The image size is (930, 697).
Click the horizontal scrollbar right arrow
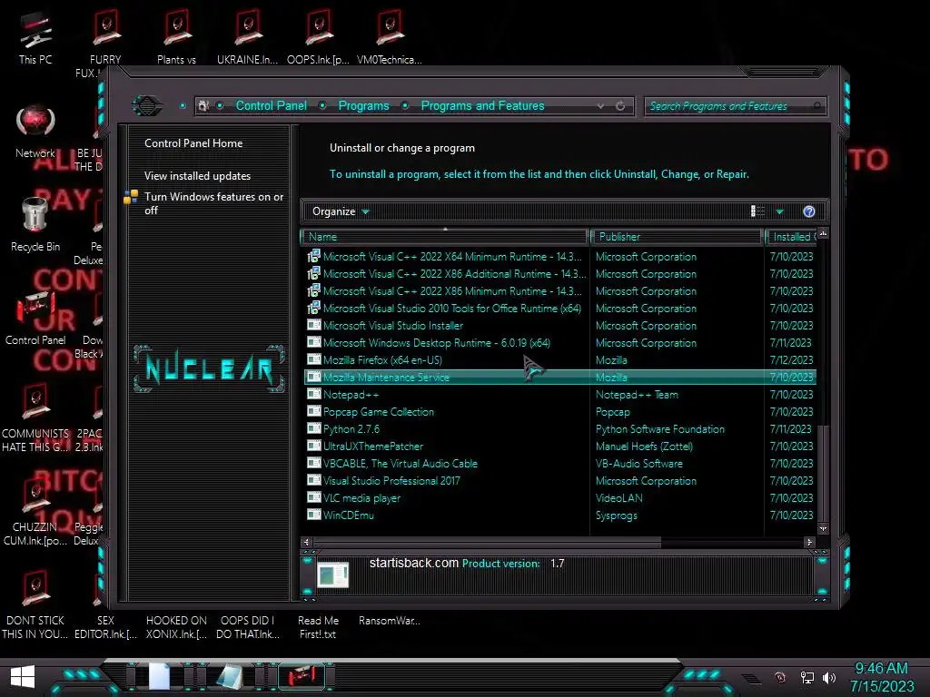tap(809, 542)
